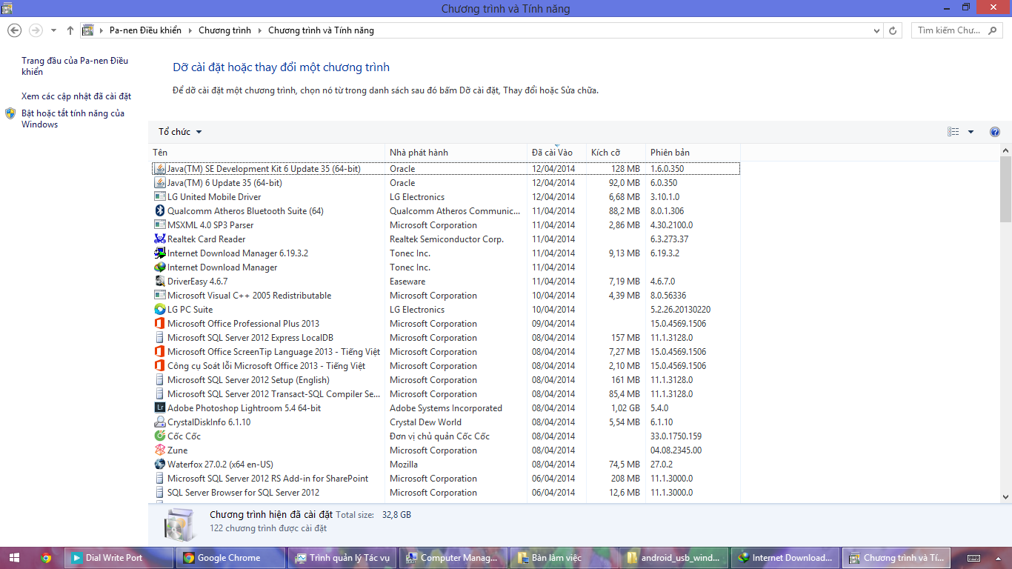Open Trang đầu của Pa-nen Điều khiển link
The image size is (1012, 569).
point(75,66)
